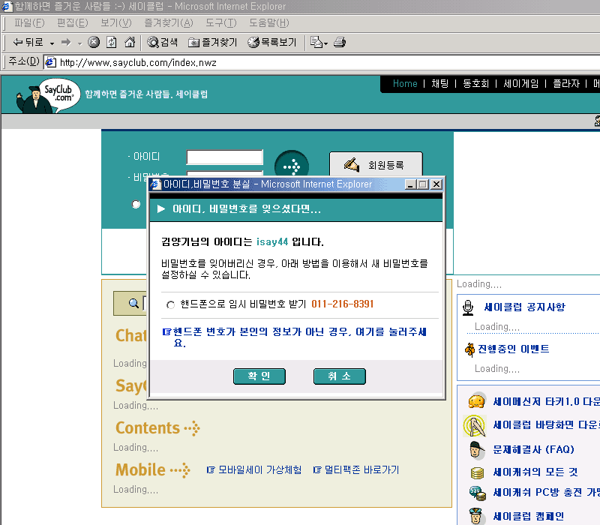Go to Home in site navigation

point(405,83)
